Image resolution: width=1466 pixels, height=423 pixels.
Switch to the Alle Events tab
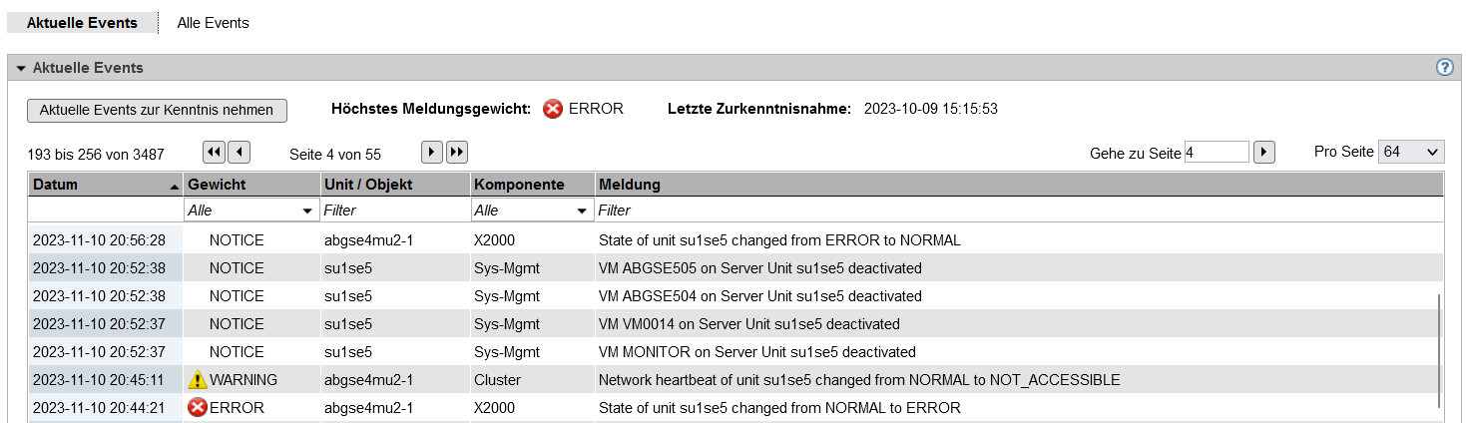coord(213,23)
